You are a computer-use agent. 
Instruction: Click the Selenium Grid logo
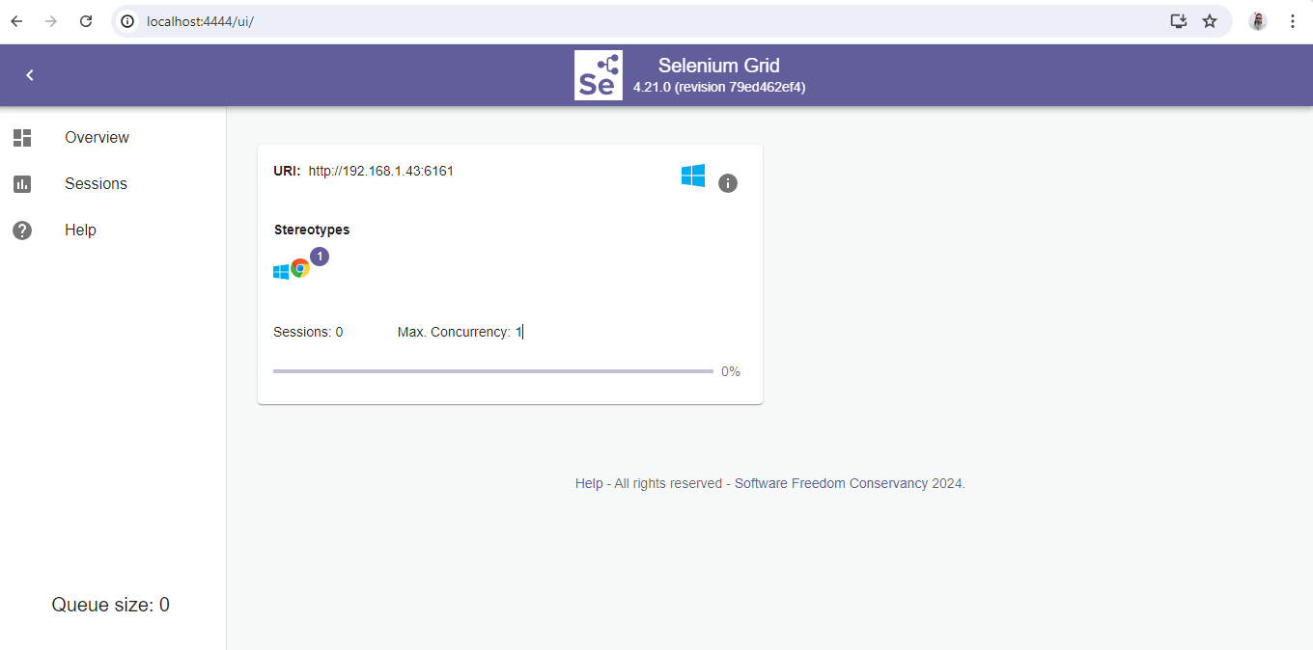coord(598,75)
